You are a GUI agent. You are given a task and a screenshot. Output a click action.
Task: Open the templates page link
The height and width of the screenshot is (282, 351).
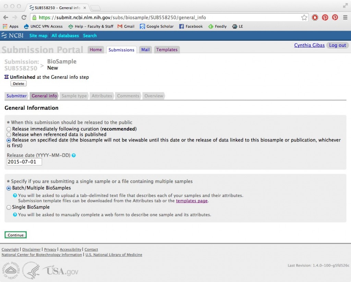pos(192,201)
